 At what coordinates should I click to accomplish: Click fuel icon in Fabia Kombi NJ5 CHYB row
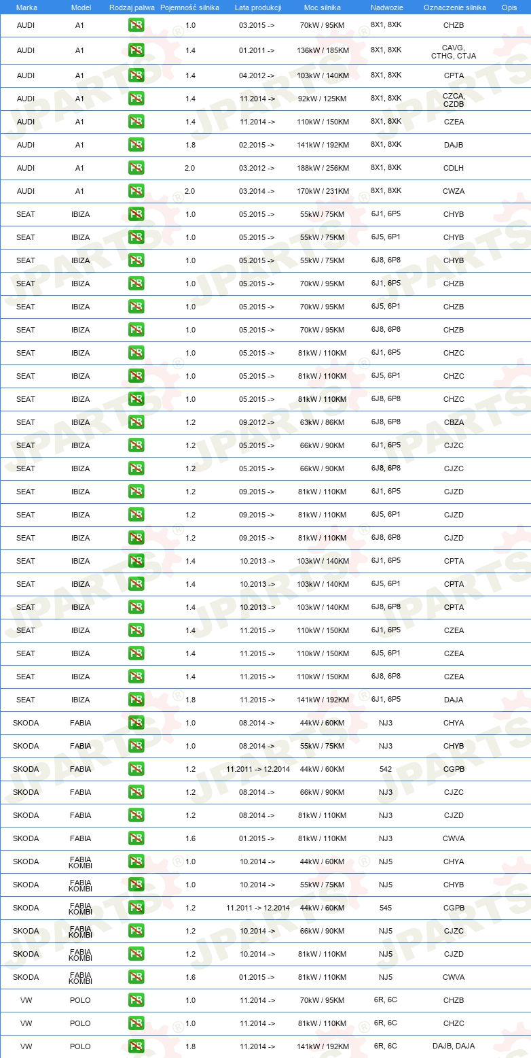(136, 885)
